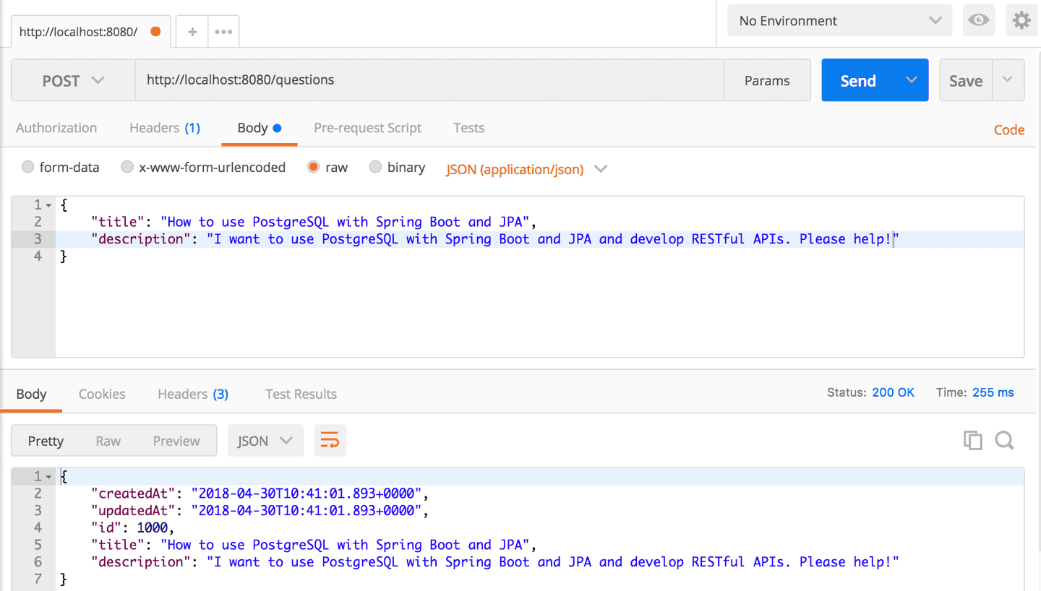Collapse the response JSON at line 1

tap(49, 477)
